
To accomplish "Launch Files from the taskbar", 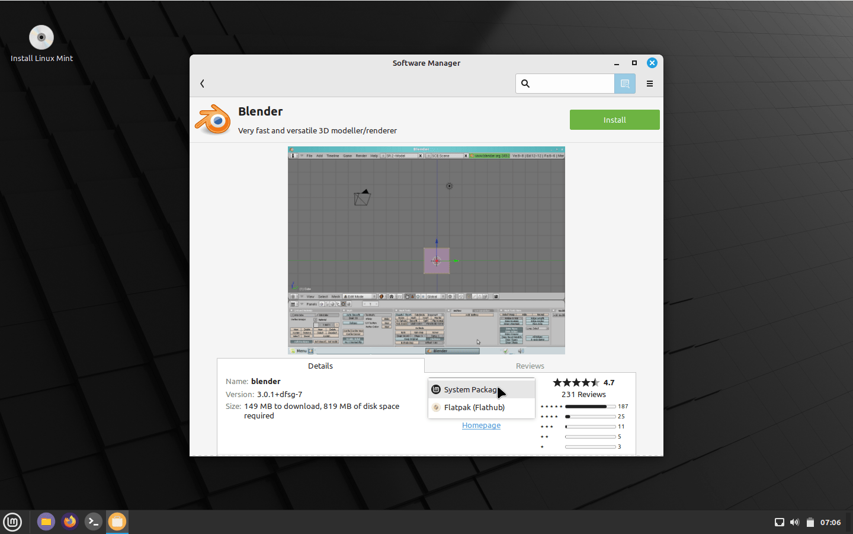I will (x=46, y=522).
